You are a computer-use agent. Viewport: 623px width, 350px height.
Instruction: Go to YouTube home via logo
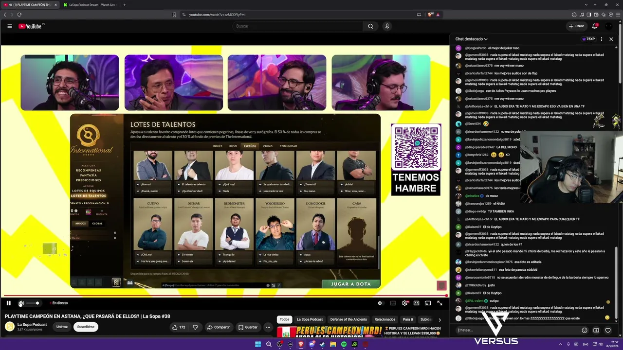pyautogui.click(x=30, y=26)
